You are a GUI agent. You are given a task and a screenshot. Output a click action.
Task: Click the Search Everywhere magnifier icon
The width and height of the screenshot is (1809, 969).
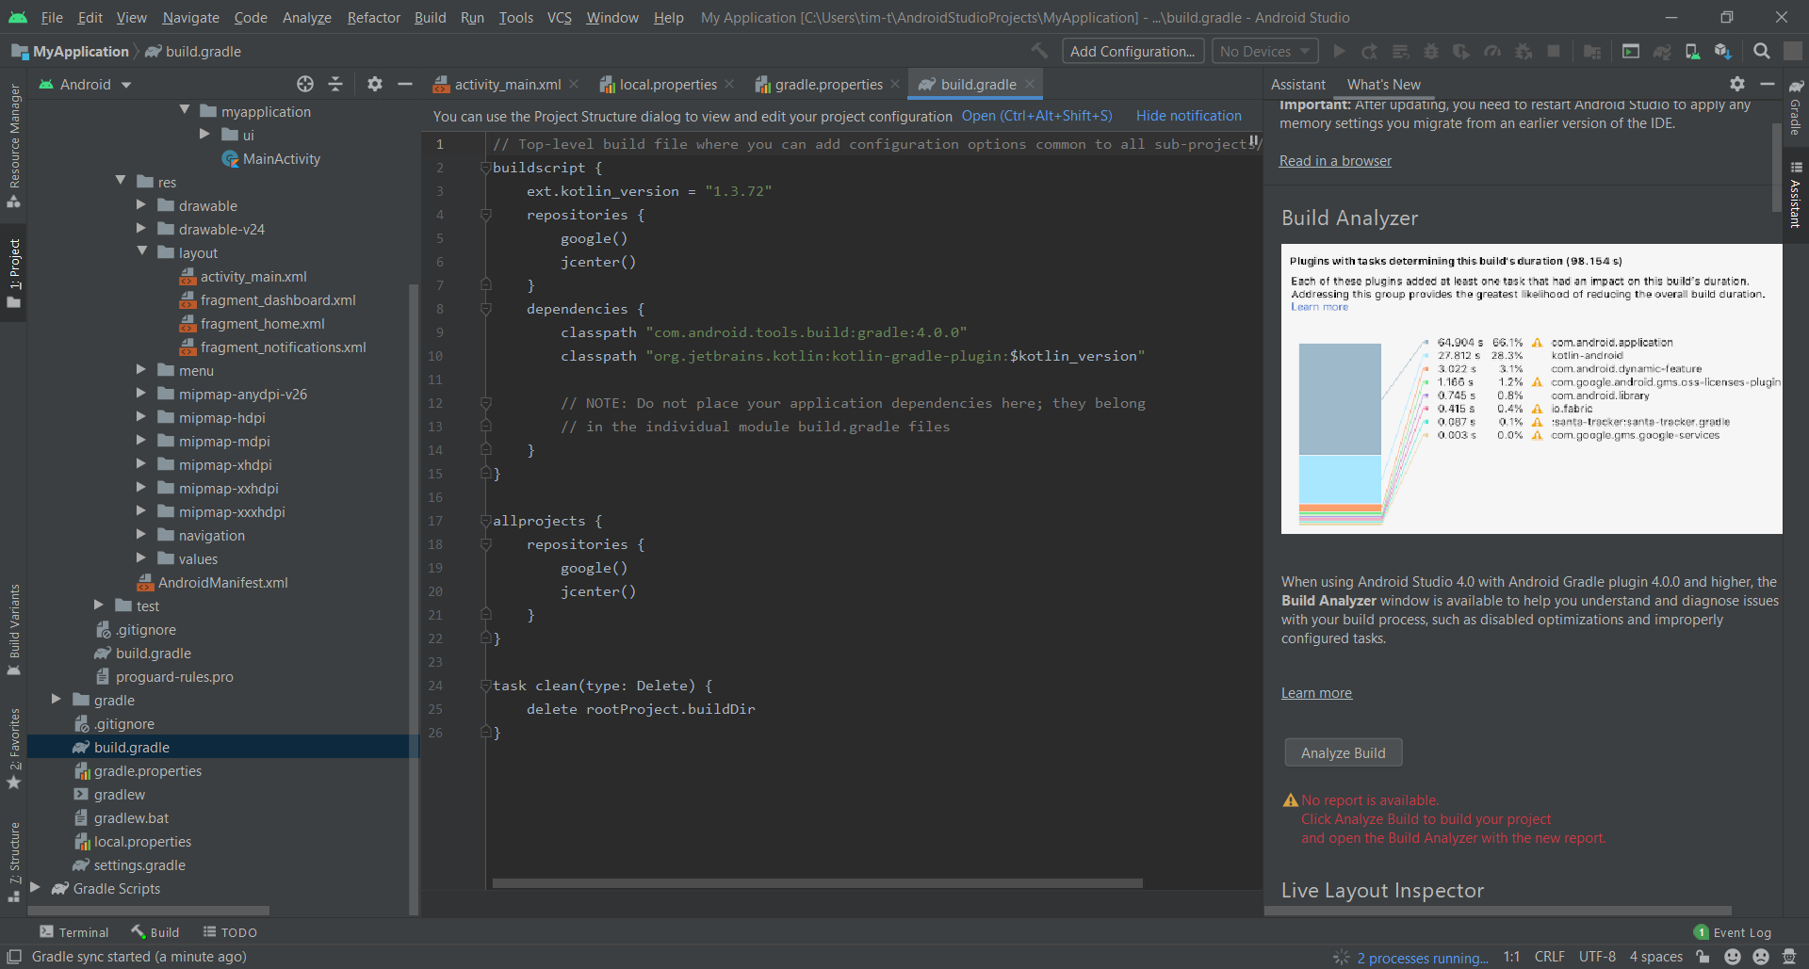pyautogui.click(x=1761, y=52)
